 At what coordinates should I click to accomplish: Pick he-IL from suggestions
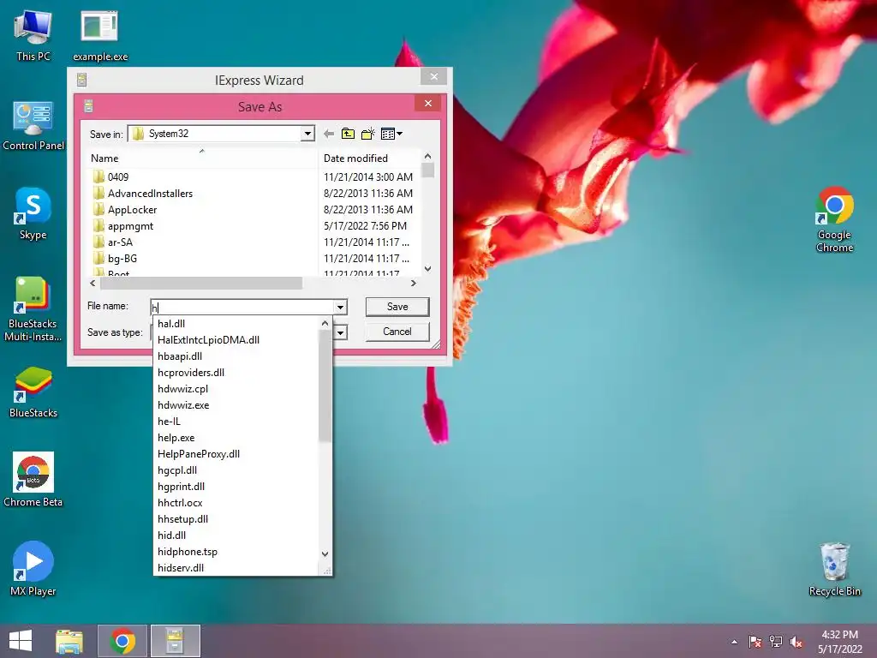pyautogui.click(x=236, y=421)
